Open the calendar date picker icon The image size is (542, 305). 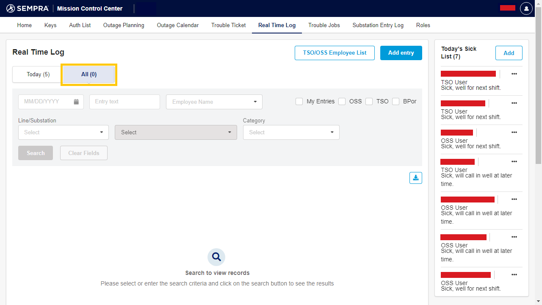(76, 102)
